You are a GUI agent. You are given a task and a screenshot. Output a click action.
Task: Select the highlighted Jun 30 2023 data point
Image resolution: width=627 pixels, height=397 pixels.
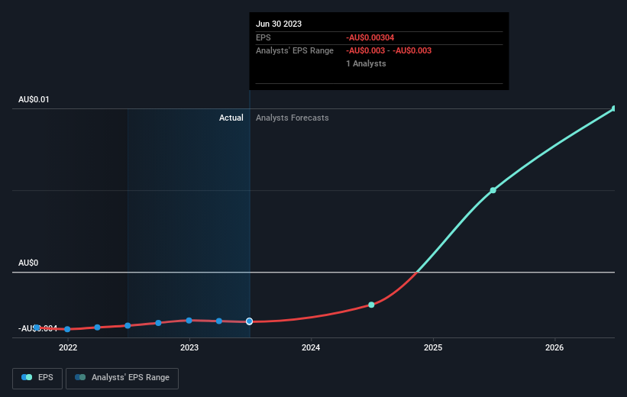[249, 321]
